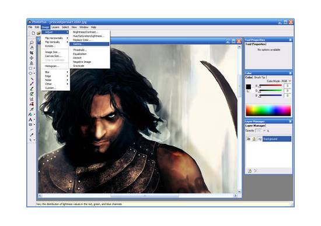Expand the Other filters submenu
The image size is (321, 226).
click(55, 84)
